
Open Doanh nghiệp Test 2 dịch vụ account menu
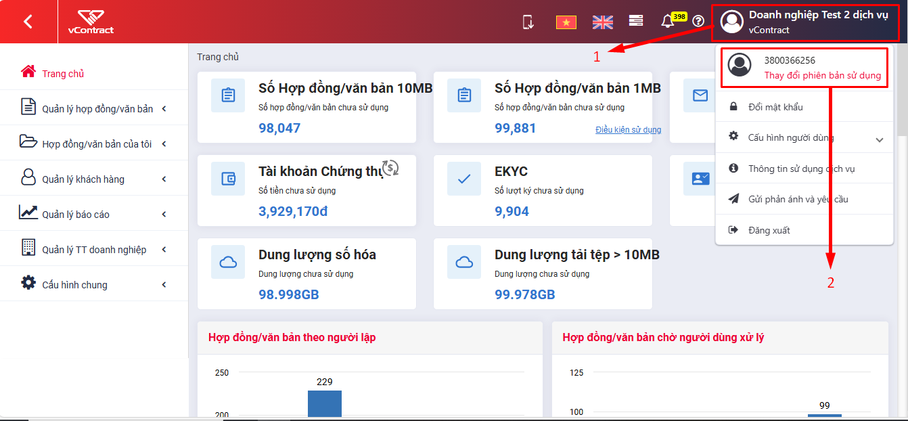click(x=806, y=22)
